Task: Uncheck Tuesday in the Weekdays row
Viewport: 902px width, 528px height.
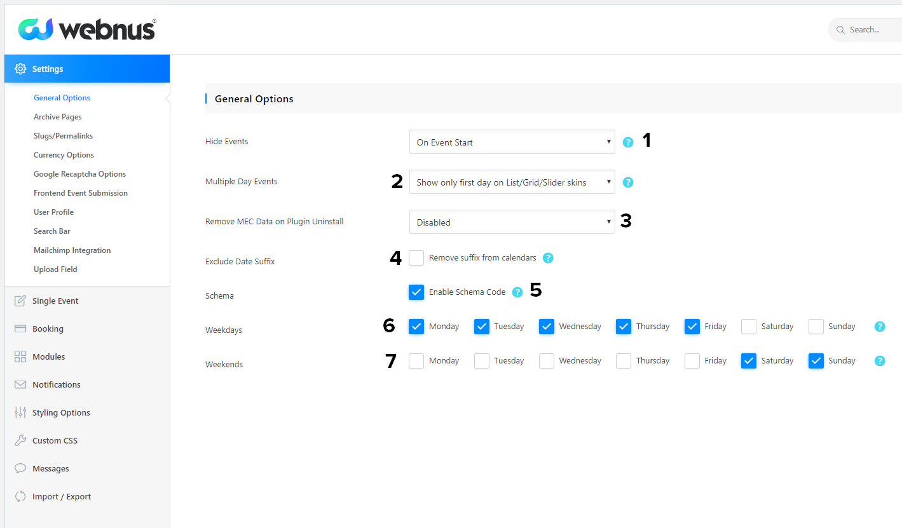Action: (x=482, y=327)
